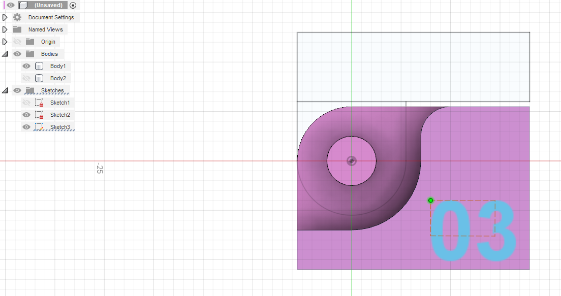Expand the Named Views node
Viewport: 561px width, 296px height.
[5, 29]
